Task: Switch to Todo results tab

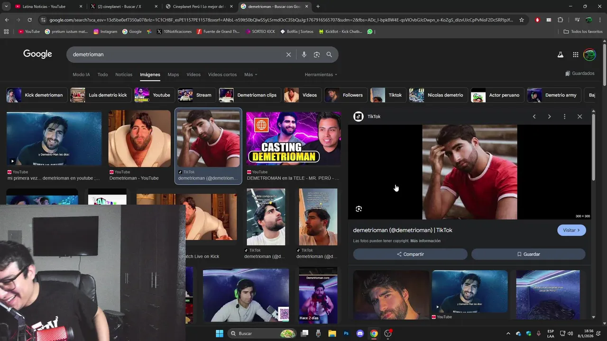Action: [x=102, y=75]
